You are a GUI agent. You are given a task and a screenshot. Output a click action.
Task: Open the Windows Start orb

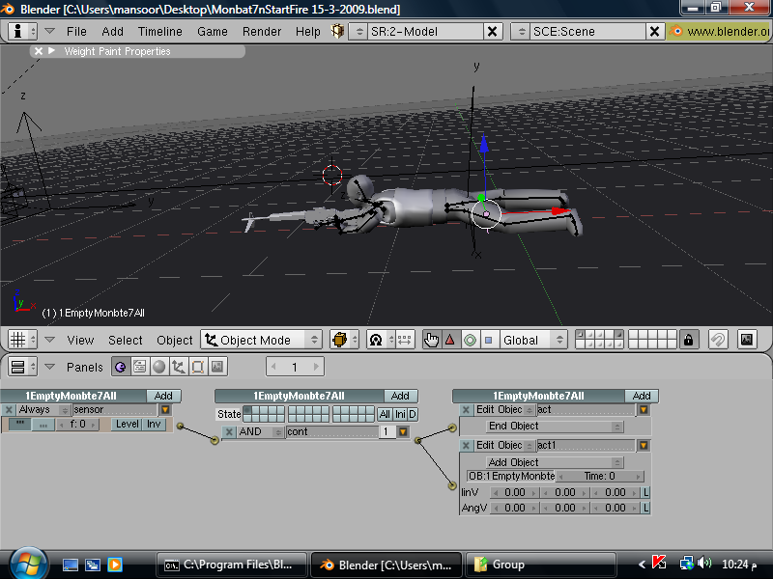29,564
